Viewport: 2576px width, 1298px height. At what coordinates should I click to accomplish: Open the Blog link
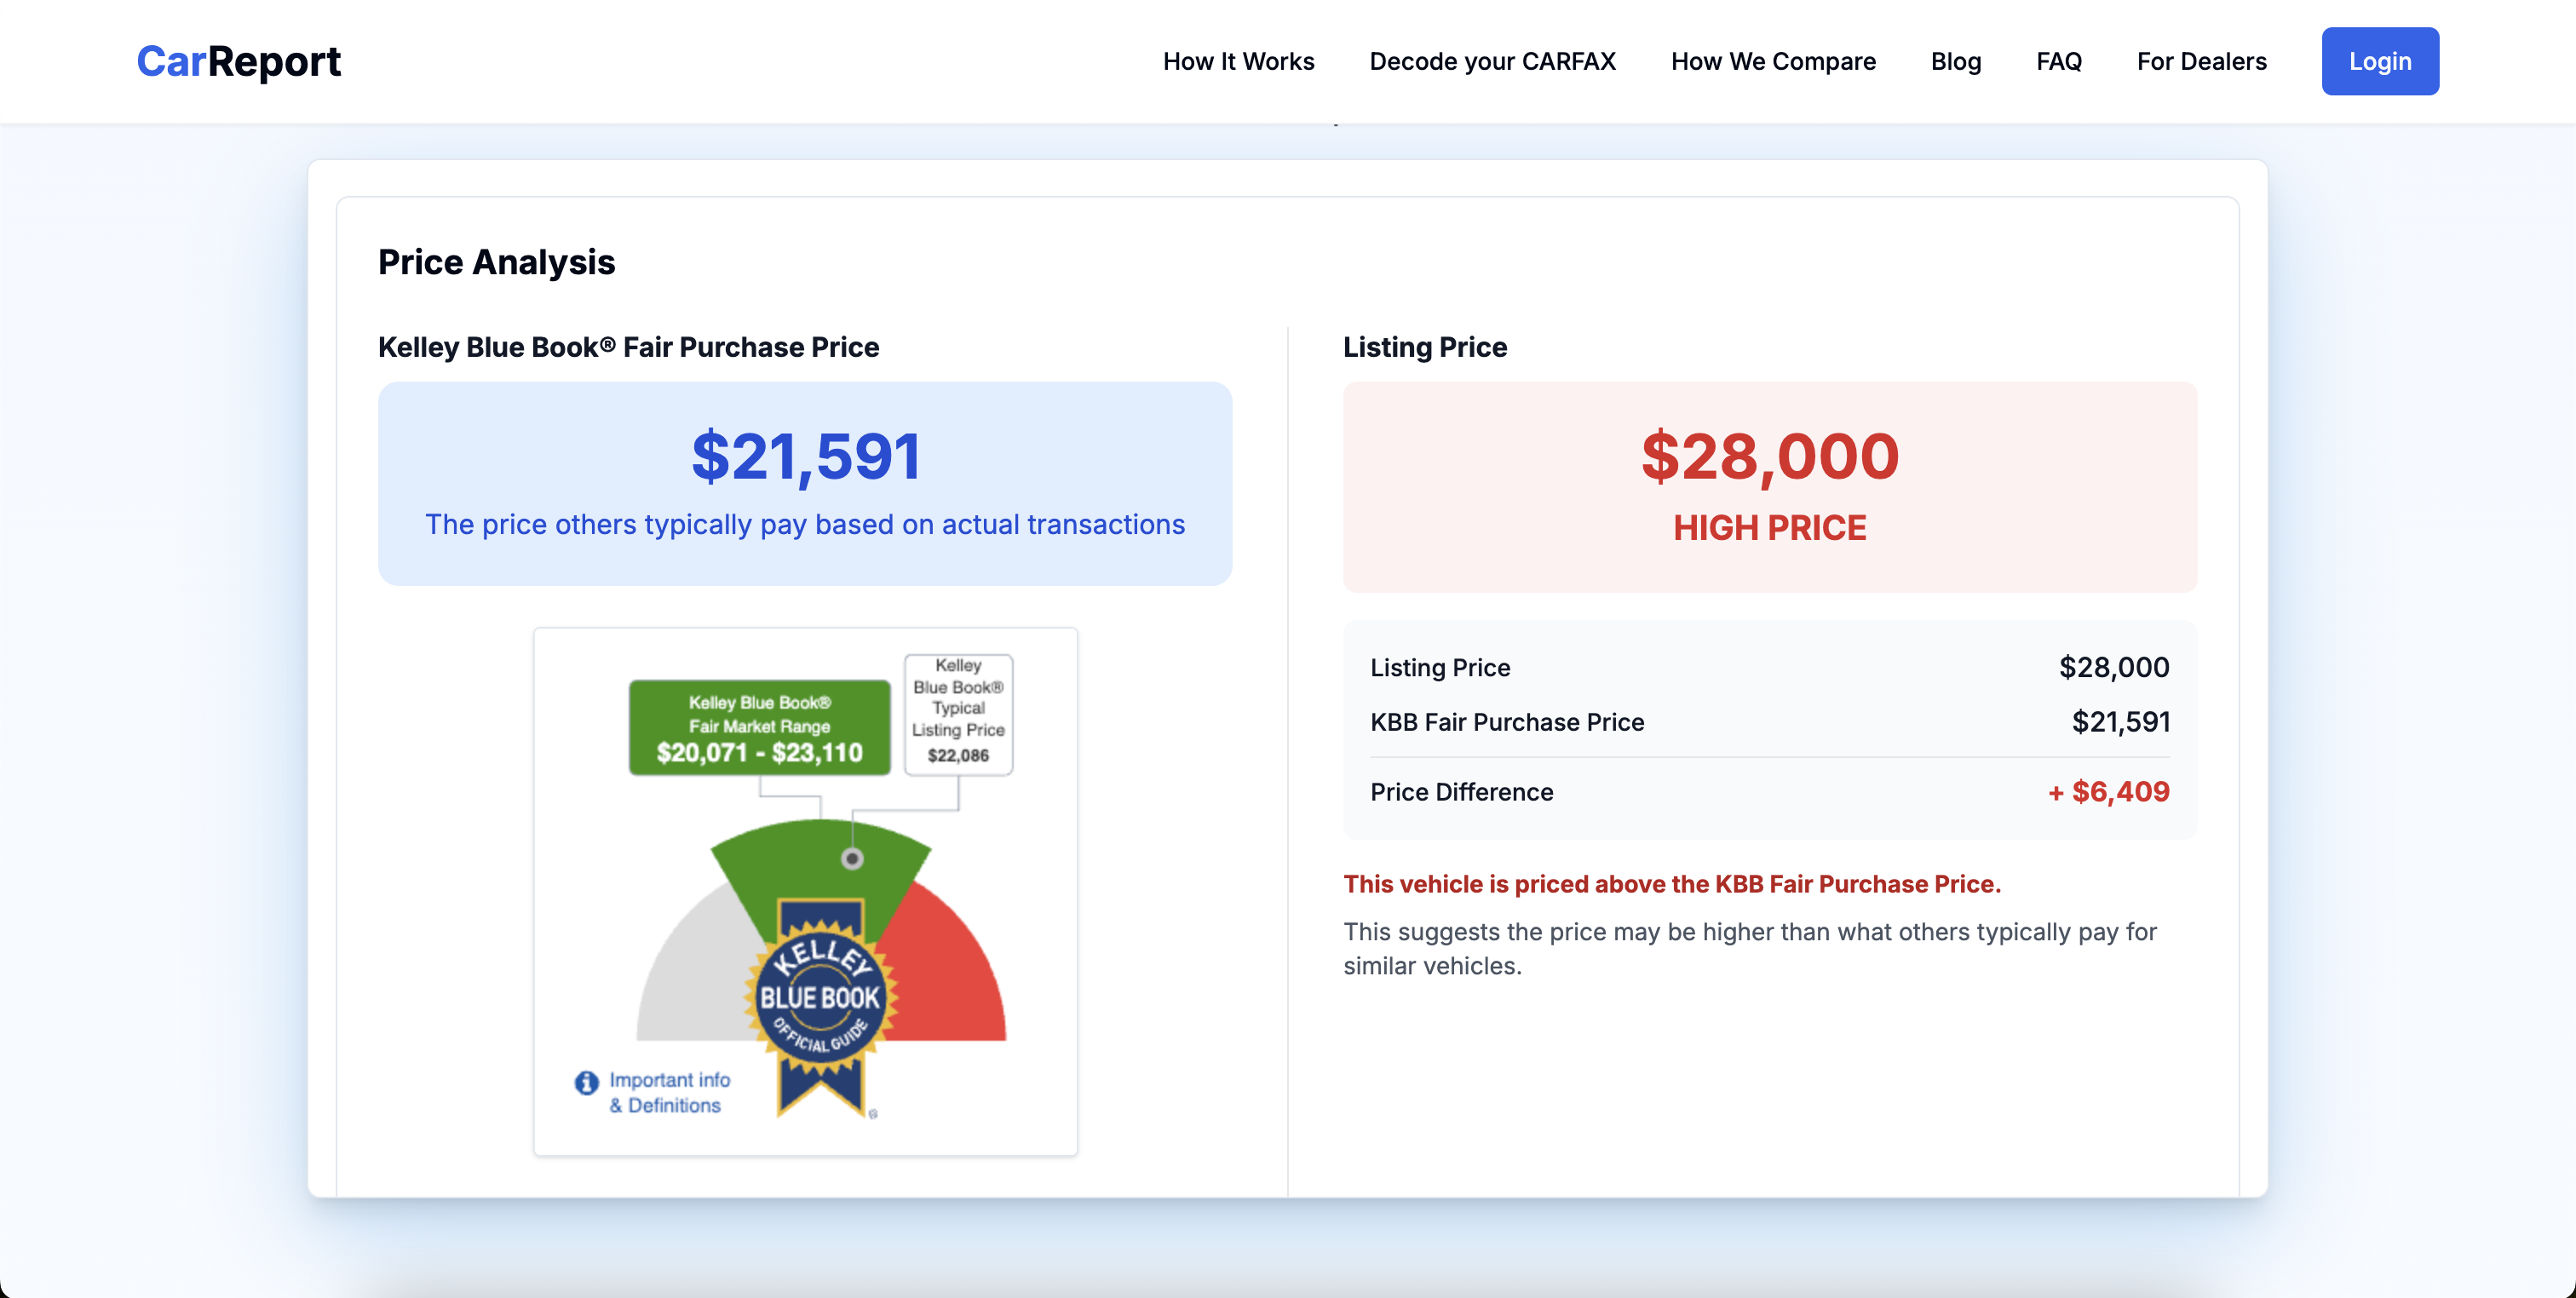pyautogui.click(x=1955, y=61)
